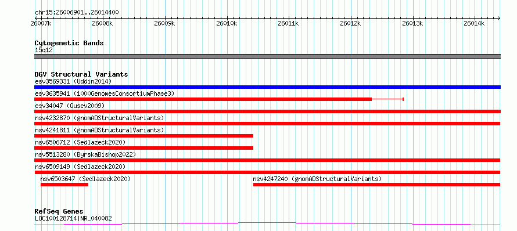Select the nsv4247240 red variant bar
517x231 pixels.
pyautogui.click(x=377, y=185)
